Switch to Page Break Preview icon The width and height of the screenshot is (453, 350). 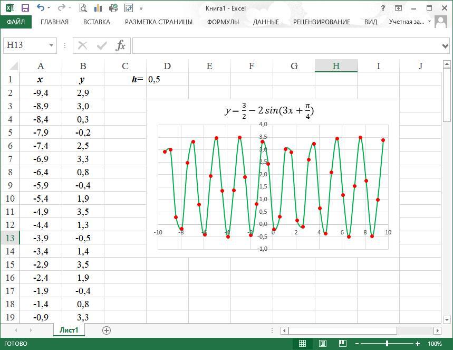click(x=342, y=343)
